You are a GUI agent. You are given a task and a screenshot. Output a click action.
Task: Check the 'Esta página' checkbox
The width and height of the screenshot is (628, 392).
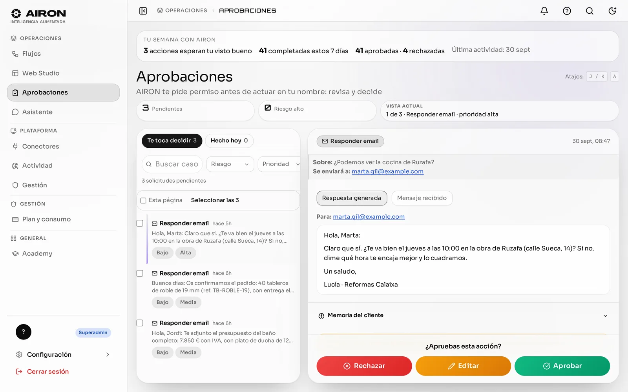143,200
